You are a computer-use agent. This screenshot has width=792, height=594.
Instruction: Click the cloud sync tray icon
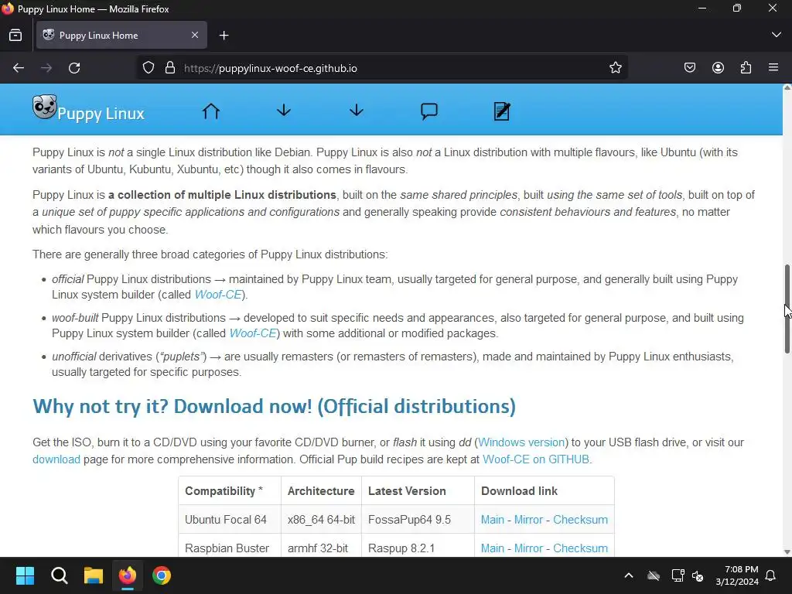click(x=654, y=575)
